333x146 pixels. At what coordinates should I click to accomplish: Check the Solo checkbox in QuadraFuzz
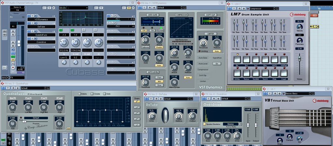click(104, 94)
